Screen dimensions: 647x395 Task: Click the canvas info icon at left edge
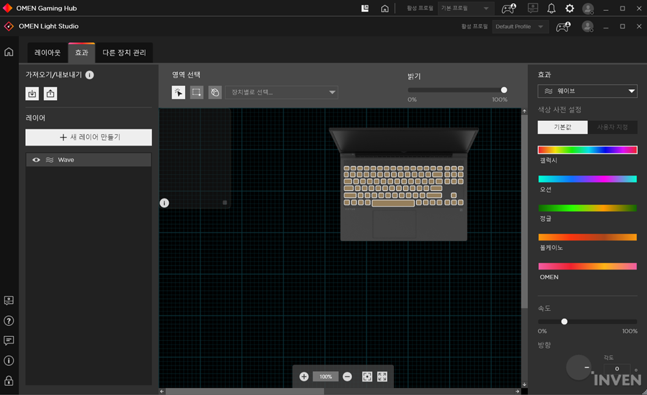point(164,203)
